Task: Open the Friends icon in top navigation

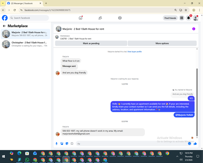Action: (100, 18)
